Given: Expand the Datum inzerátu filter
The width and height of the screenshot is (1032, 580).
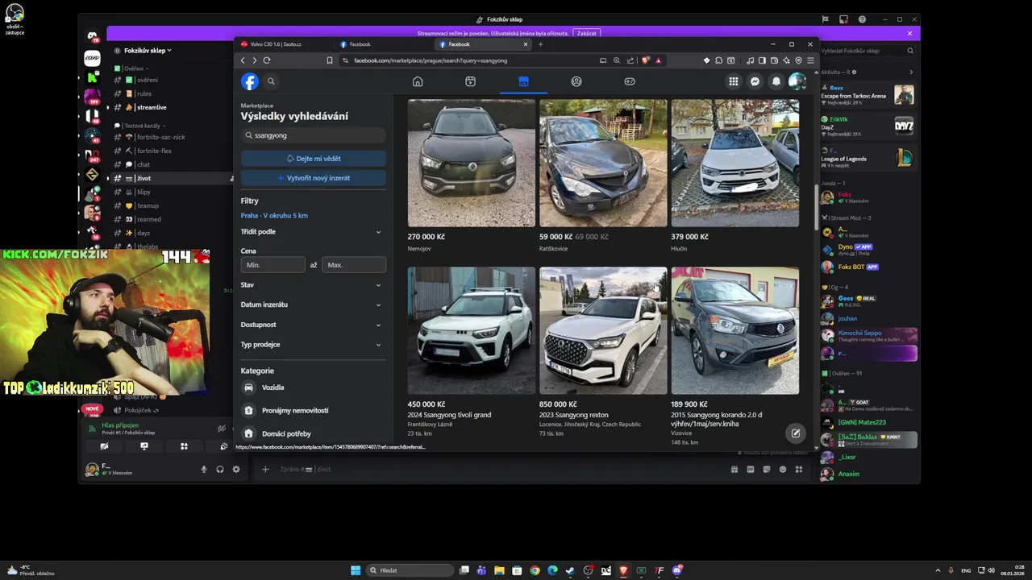Looking at the screenshot, I should tap(312, 304).
